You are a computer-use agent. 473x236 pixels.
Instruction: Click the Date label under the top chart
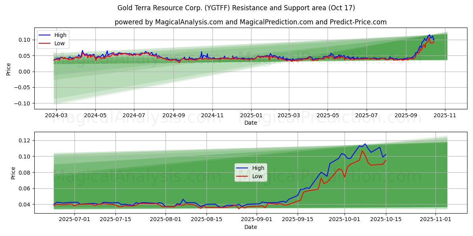click(x=250, y=123)
